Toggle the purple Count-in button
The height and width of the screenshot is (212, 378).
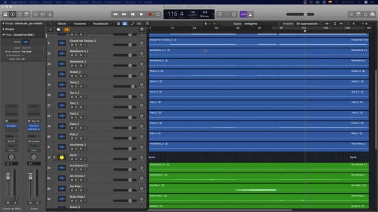[243, 14]
